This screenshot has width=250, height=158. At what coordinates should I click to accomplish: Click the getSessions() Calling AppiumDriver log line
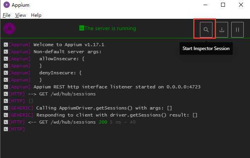[x=104, y=108]
